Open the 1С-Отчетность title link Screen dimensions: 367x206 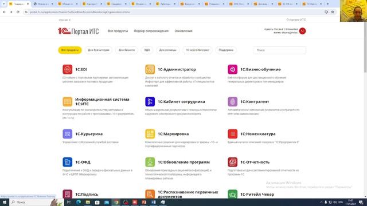coord(255,162)
